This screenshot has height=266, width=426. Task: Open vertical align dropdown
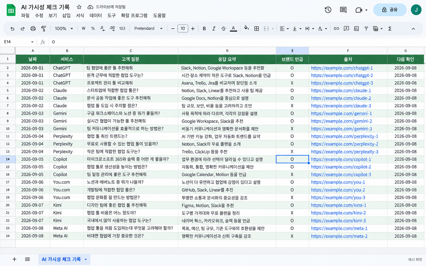click(297, 28)
